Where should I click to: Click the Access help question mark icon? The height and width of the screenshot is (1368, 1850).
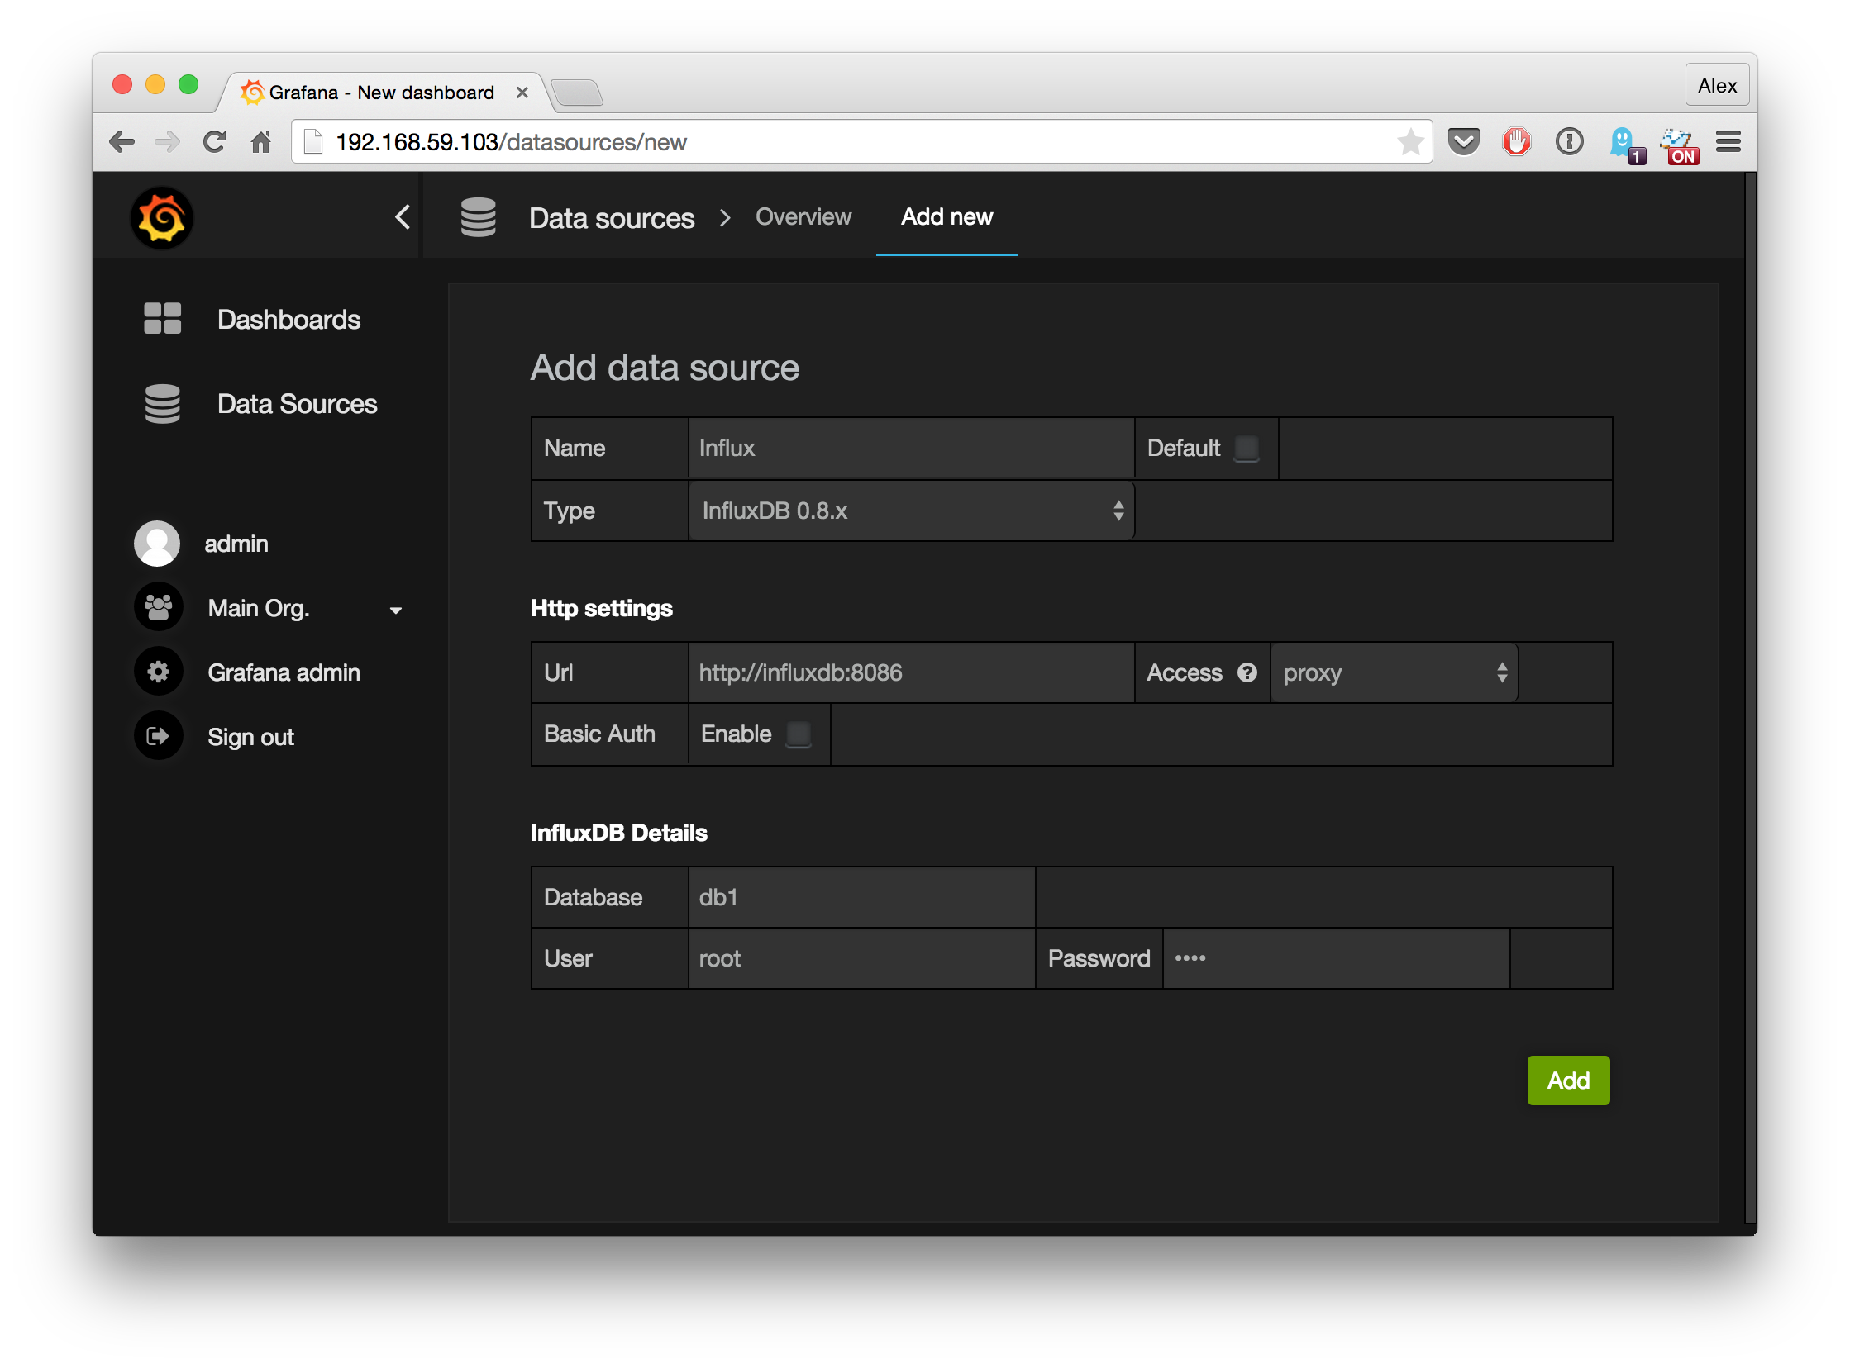coord(1247,672)
